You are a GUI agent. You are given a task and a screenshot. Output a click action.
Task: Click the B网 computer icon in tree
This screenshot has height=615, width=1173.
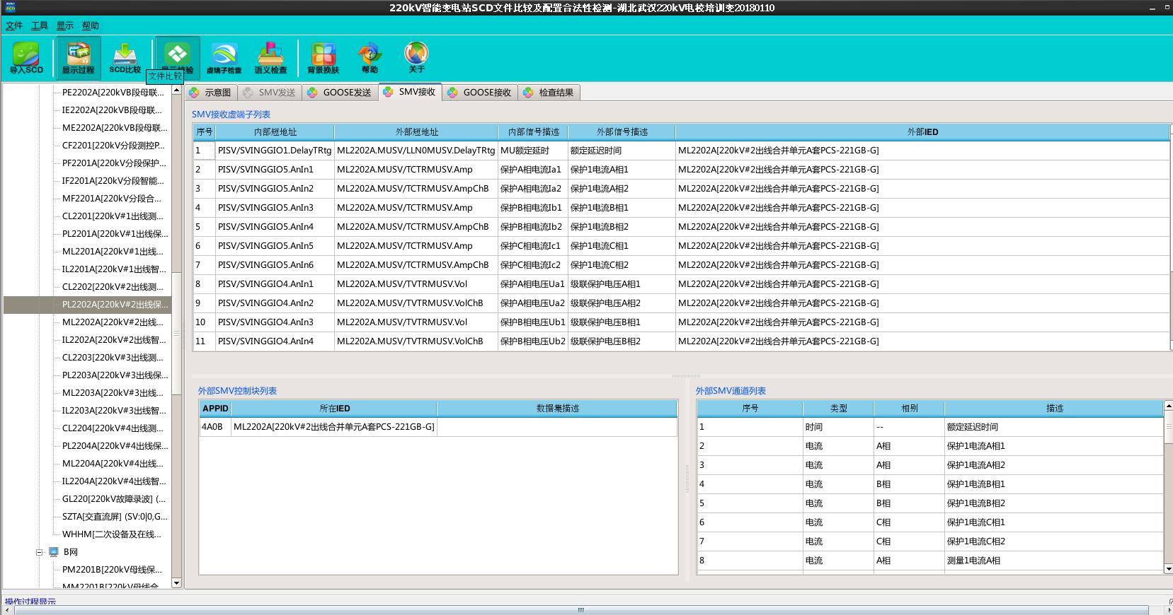point(53,552)
